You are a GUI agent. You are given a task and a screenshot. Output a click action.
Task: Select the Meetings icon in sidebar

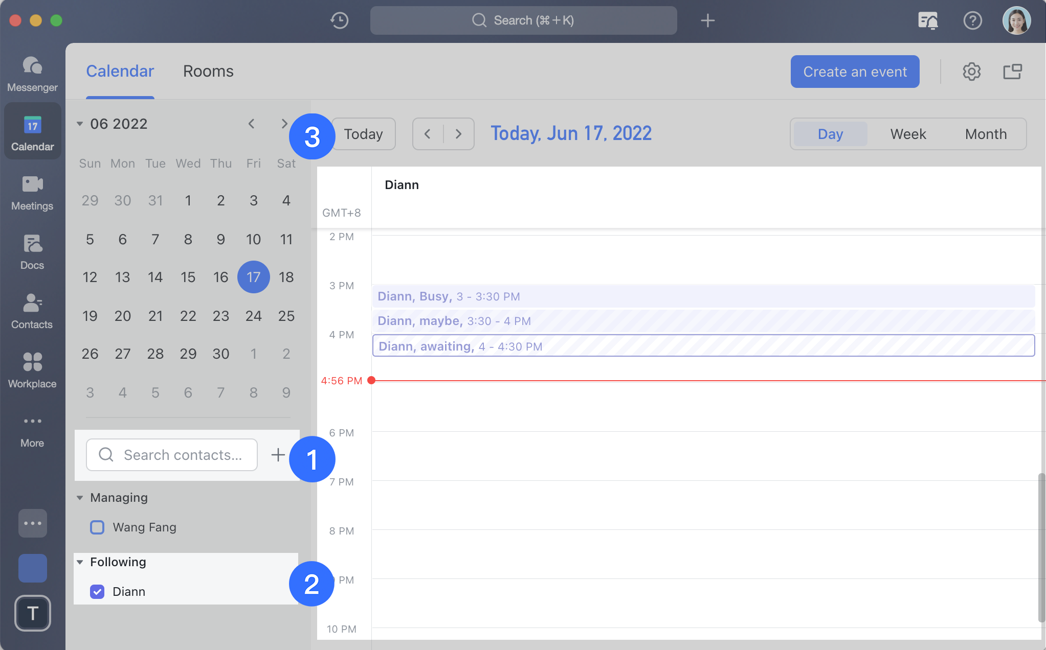click(x=32, y=191)
